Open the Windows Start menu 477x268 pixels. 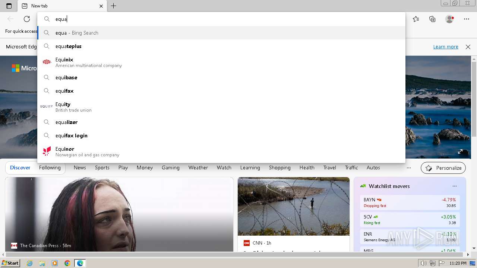coord(10,263)
